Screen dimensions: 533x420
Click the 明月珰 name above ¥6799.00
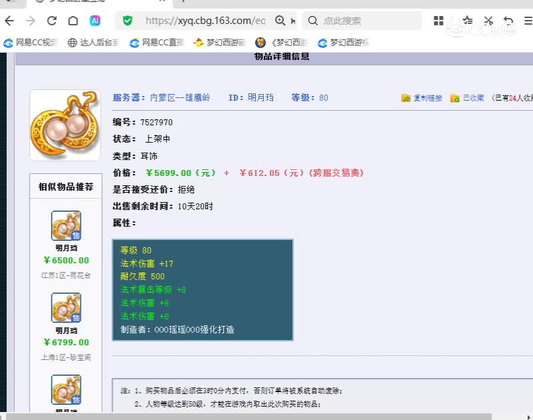(66, 330)
